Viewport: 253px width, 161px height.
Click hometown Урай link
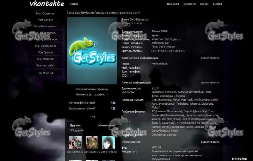tap(155, 35)
